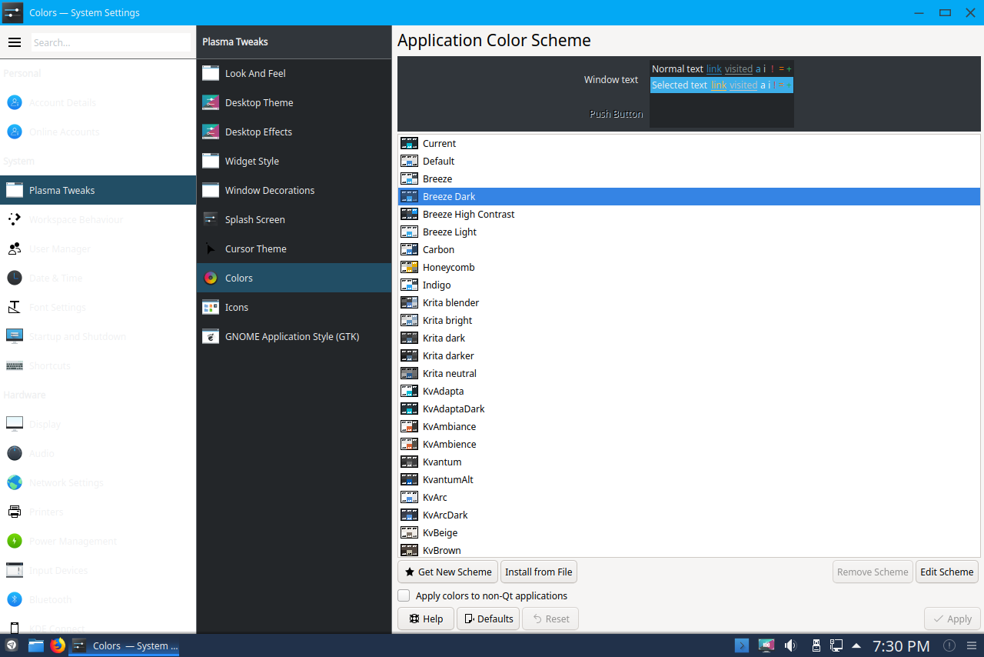
Task: Click the volume icon in system tray
Action: pos(790,645)
